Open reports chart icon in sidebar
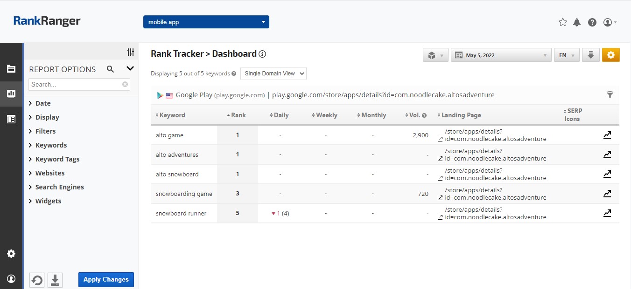The height and width of the screenshot is (289, 631). (x=11, y=94)
